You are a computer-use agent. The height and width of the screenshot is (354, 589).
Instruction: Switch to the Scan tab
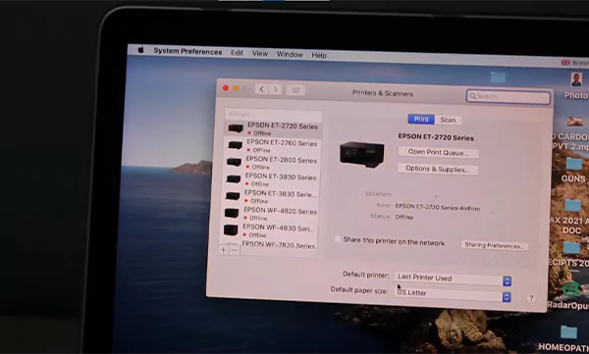point(448,120)
